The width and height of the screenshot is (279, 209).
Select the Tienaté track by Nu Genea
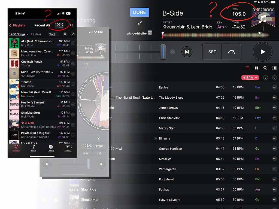point(42,84)
